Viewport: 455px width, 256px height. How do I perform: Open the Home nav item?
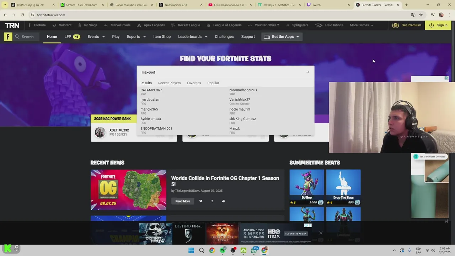tap(52, 37)
